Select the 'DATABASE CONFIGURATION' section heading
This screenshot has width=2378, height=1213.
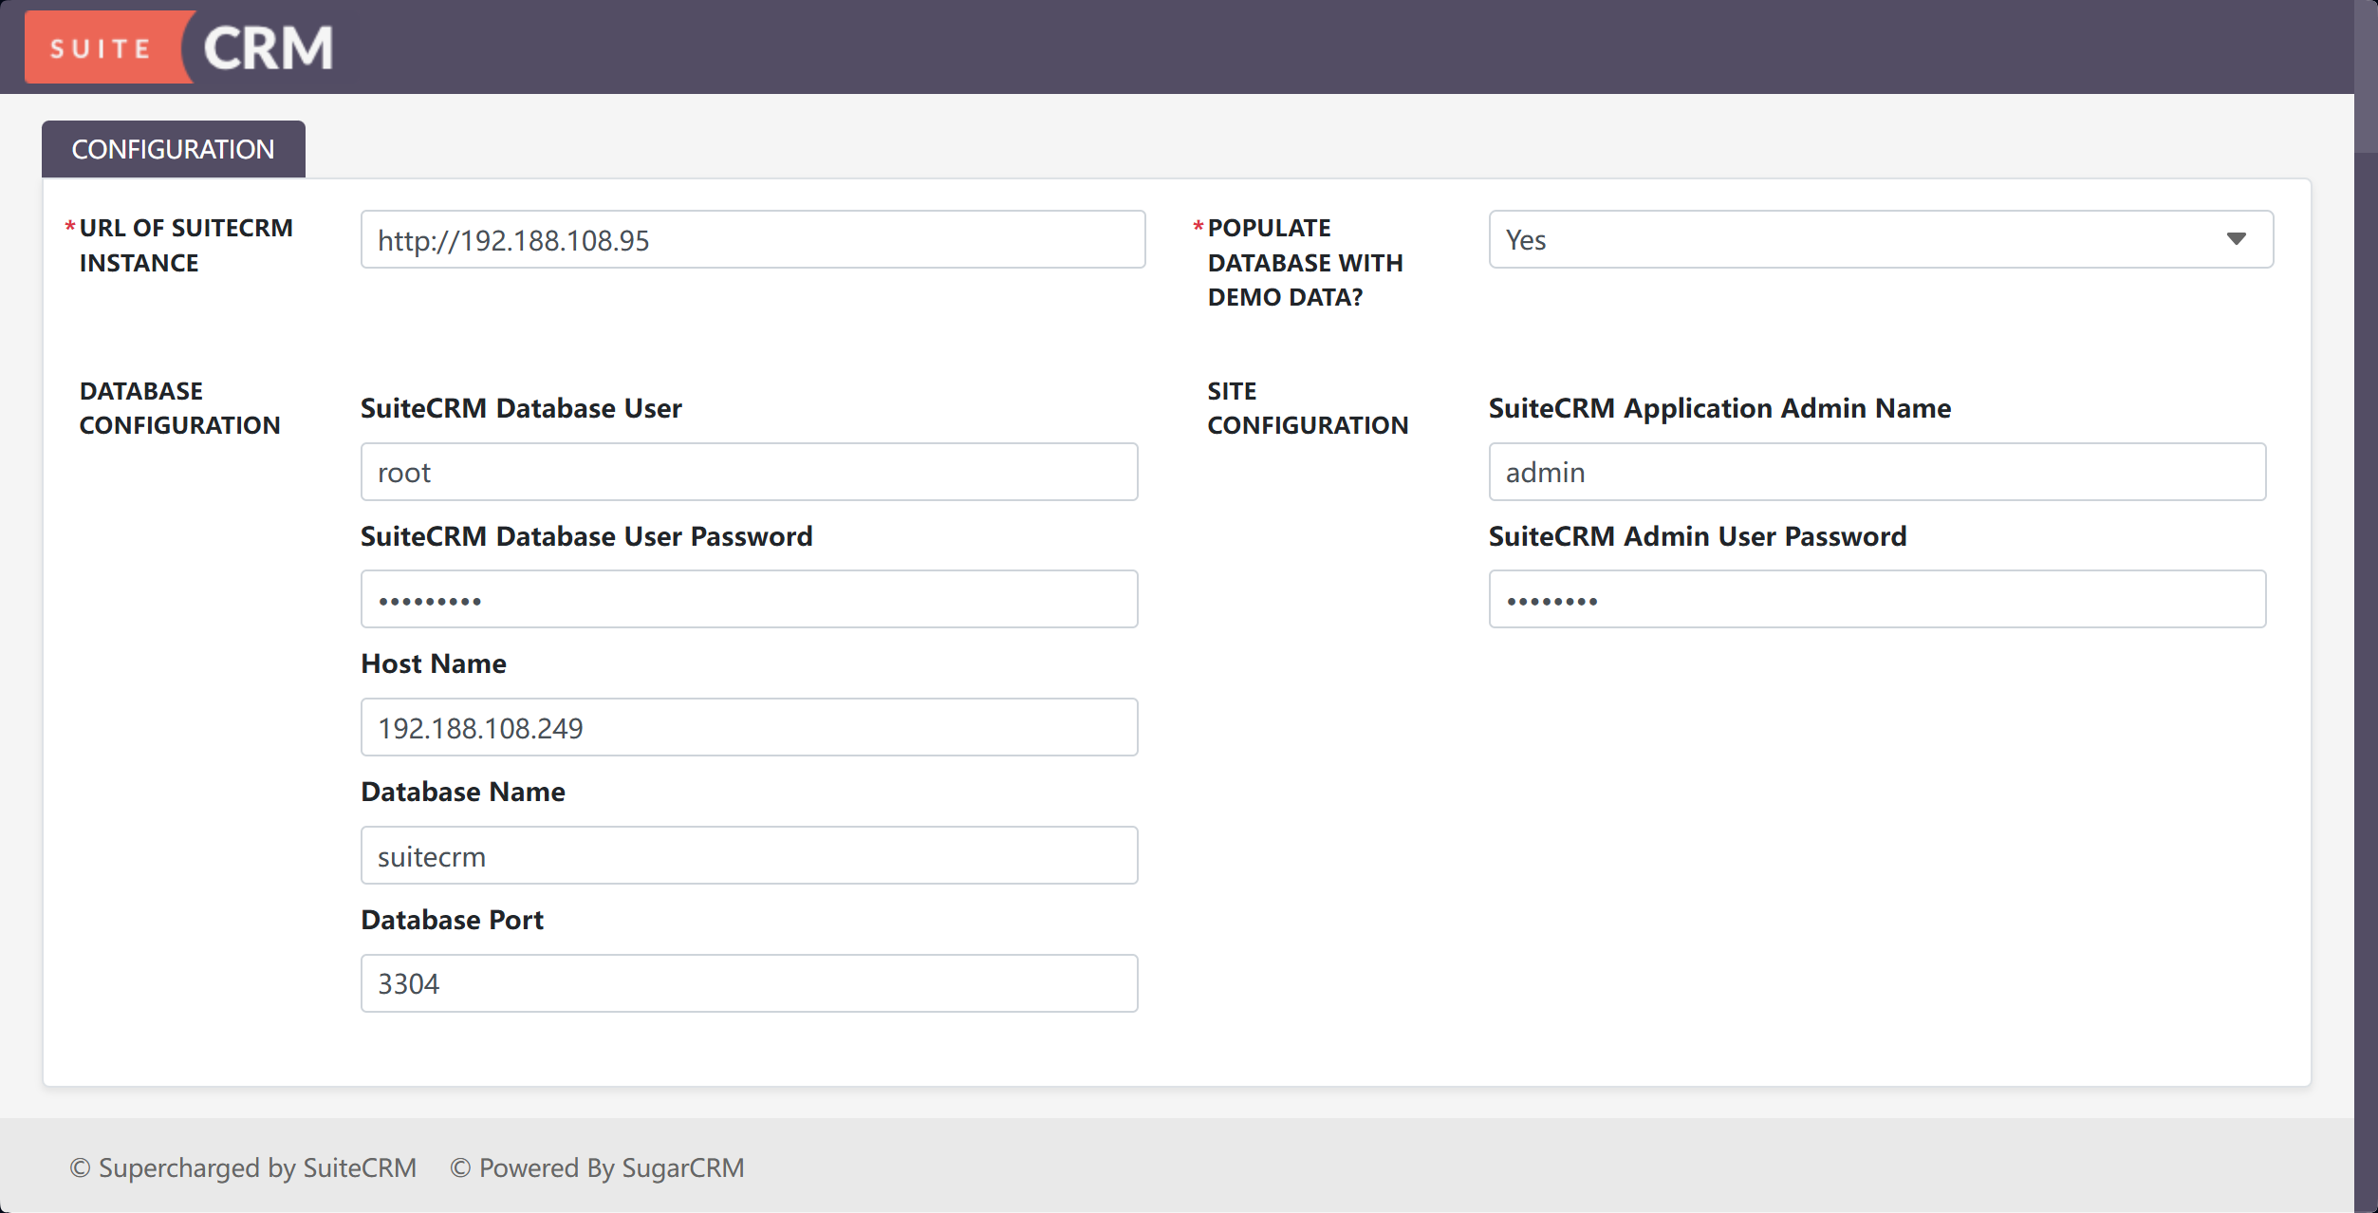coord(179,408)
